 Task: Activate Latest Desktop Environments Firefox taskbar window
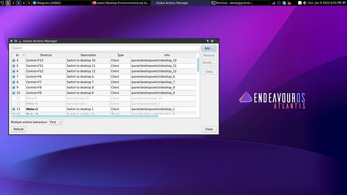click(121, 3)
